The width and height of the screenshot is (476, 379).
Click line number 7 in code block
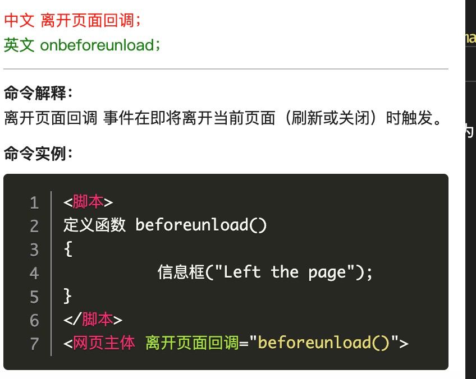pyautogui.click(x=34, y=344)
